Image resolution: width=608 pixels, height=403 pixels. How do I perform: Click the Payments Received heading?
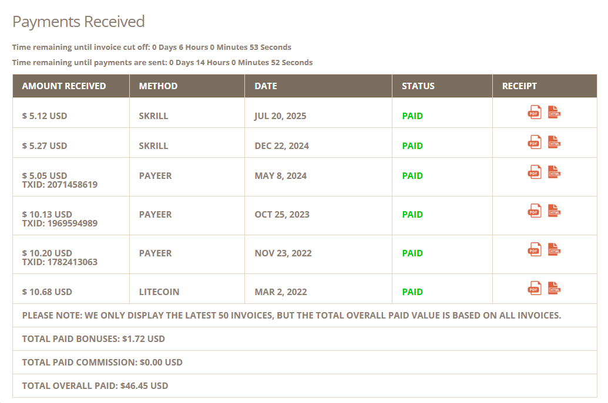click(x=78, y=22)
